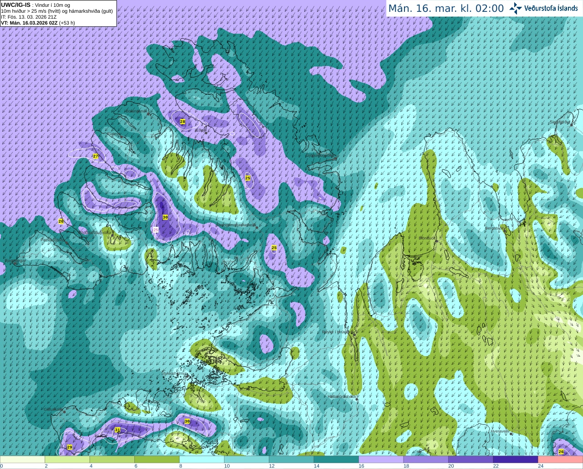
Task: Click the Holtavörðuheiði station label
Action: pos(342,397)
